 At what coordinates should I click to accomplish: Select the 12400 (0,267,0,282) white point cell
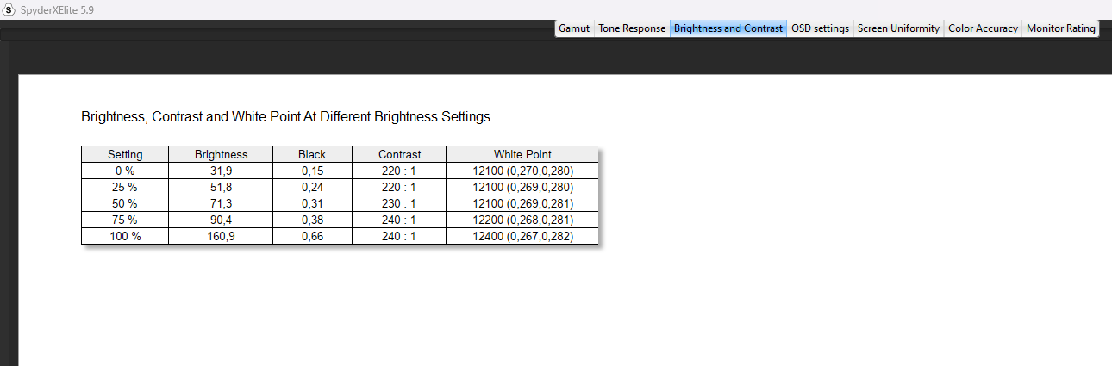(x=522, y=236)
